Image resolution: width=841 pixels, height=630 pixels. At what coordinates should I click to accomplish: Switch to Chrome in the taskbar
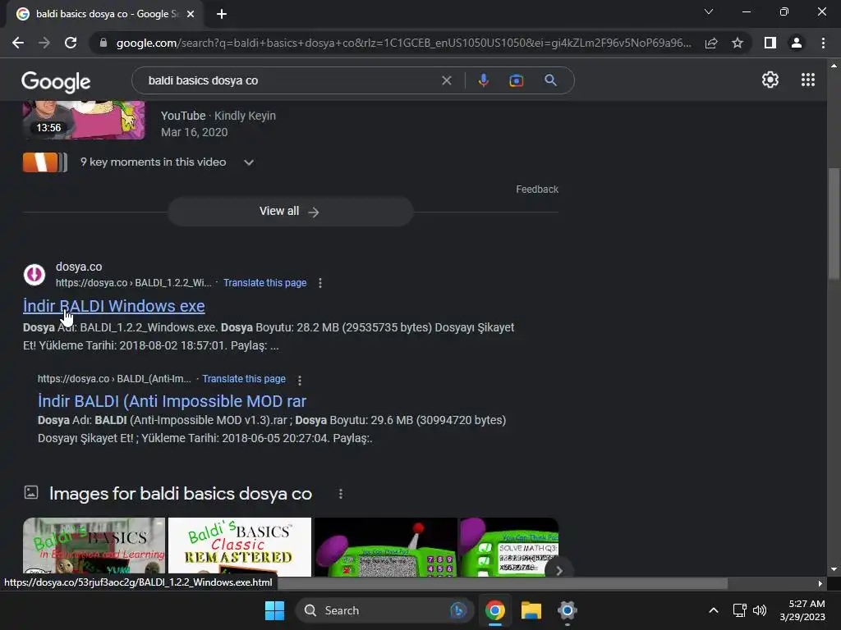tap(495, 610)
